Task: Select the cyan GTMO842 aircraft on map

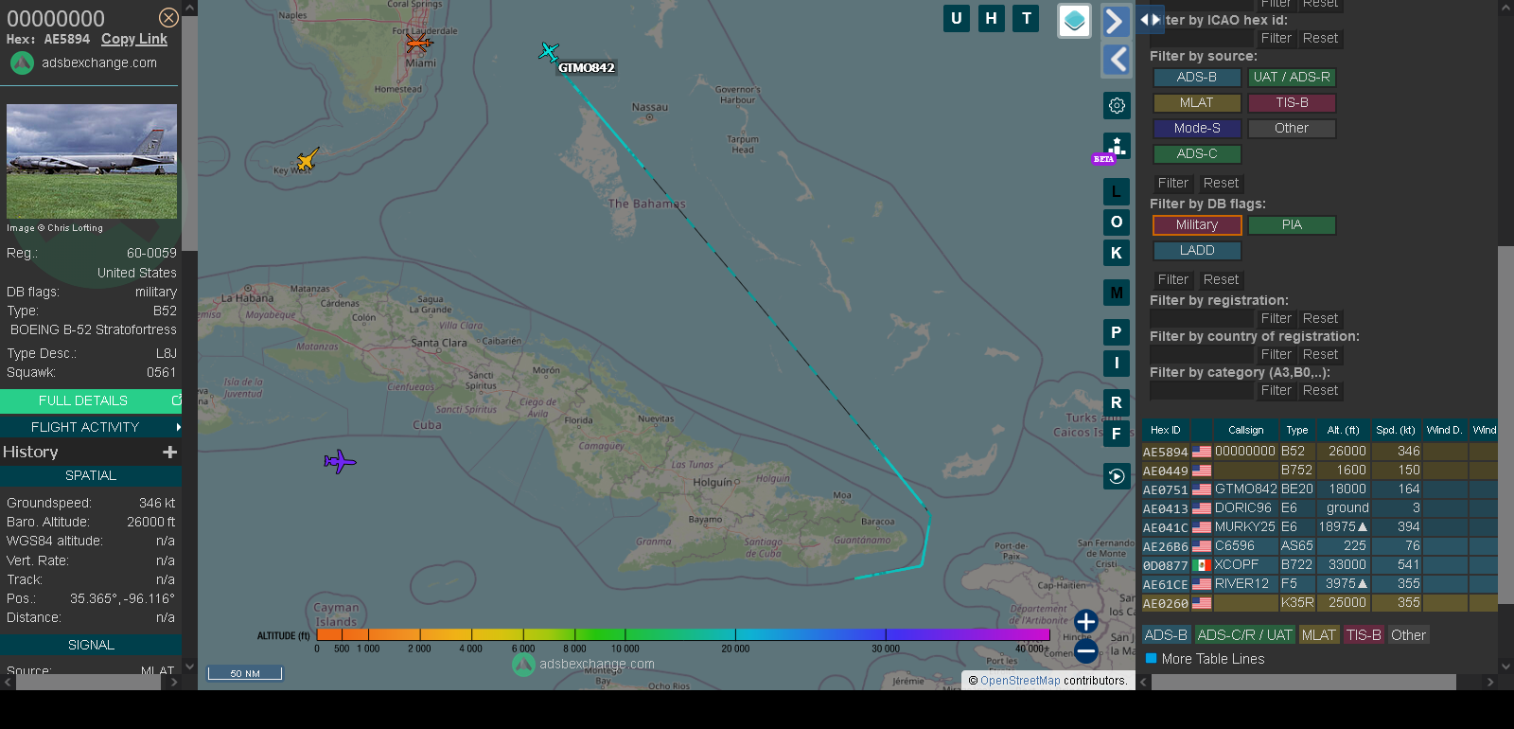Action: [549, 51]
